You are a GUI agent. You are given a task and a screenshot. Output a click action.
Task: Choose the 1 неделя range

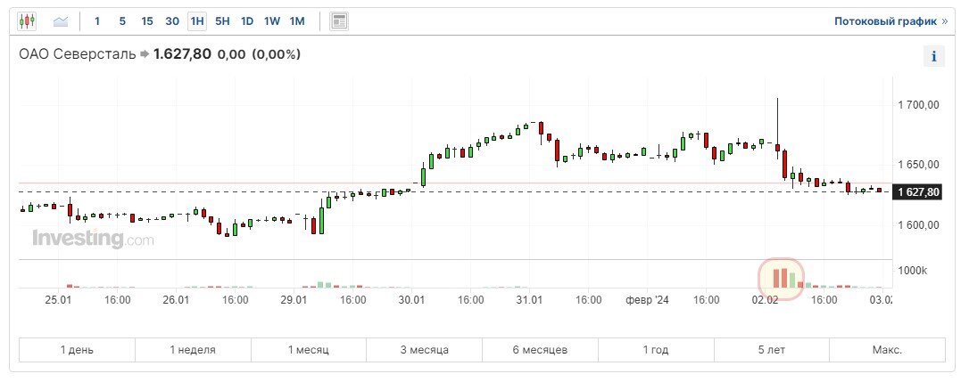pos(193,350)
